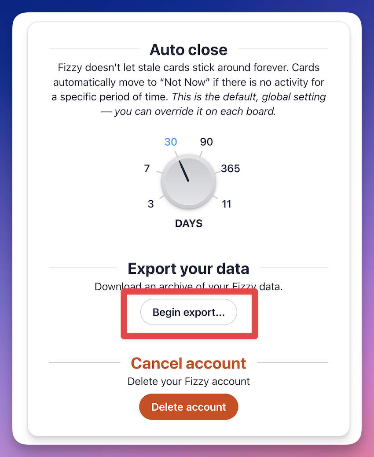Choose 7 days on the dial
The height and width of the screenshot is (457, 374).
[x=147, y=169]
